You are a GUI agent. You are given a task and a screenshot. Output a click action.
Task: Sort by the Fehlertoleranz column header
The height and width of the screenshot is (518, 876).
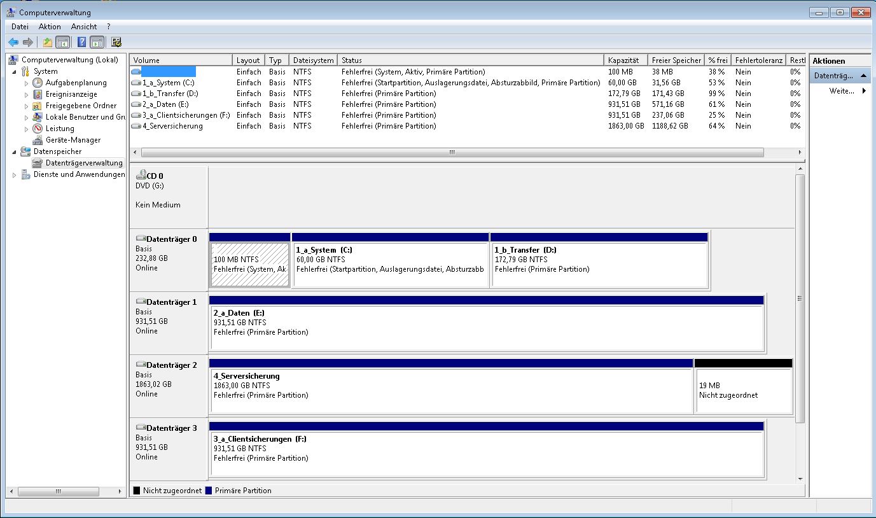(758, 60)
